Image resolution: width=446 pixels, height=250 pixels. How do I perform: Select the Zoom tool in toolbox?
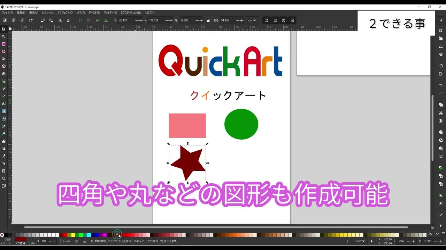tap(4, 178)
